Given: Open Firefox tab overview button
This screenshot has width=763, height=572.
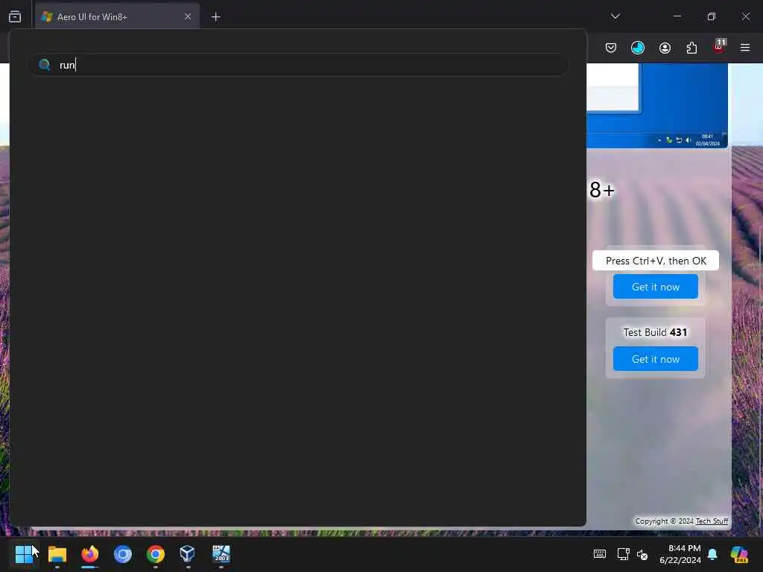Looking at the screenshot, I should [15, 16].
